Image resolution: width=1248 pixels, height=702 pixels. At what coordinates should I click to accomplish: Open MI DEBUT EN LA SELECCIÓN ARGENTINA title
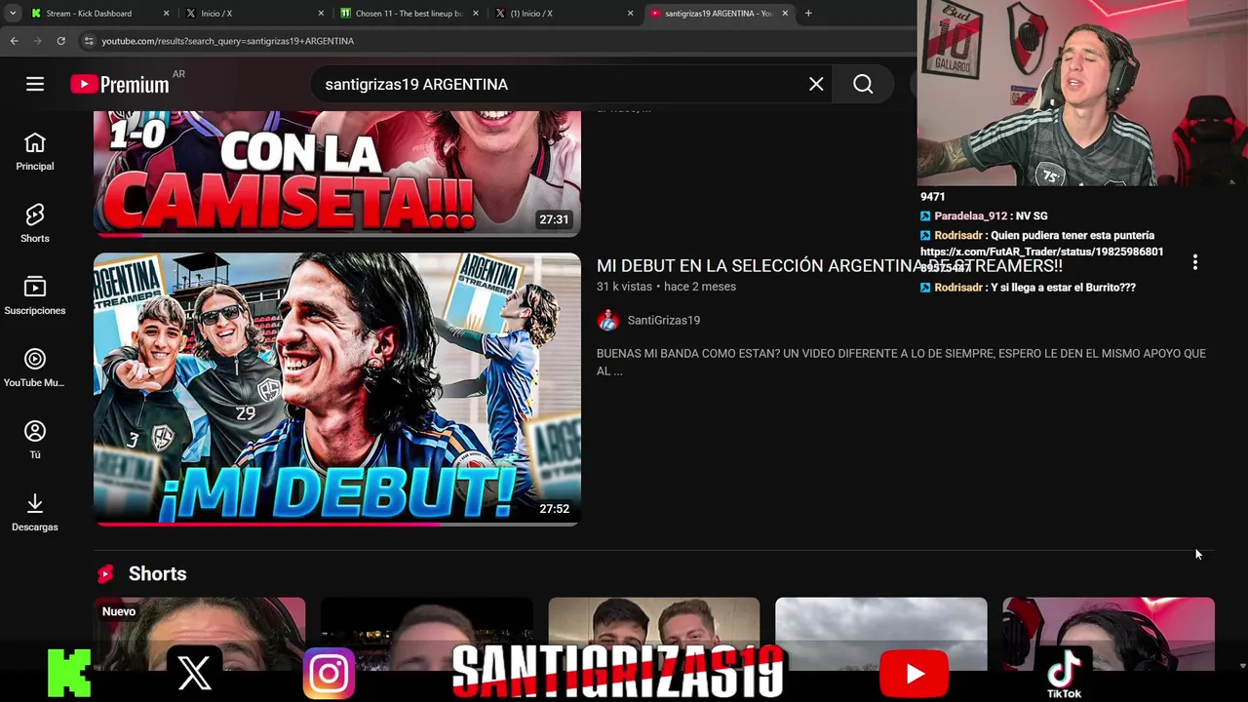(x=830, y=265)
